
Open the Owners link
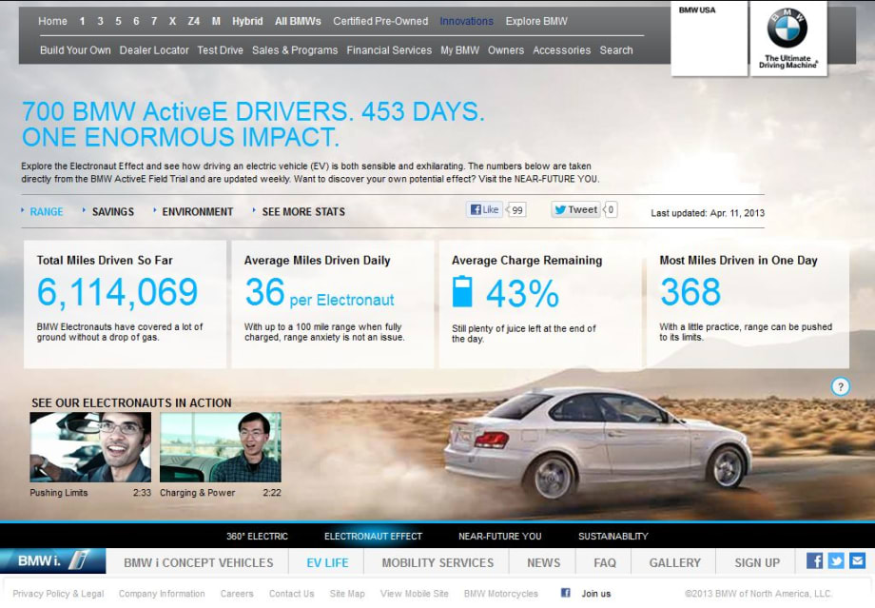coord(506,50)
